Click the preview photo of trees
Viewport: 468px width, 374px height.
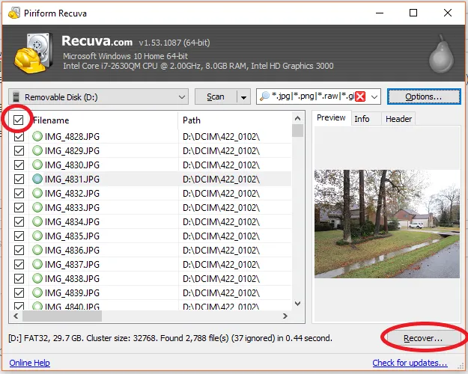387,224
